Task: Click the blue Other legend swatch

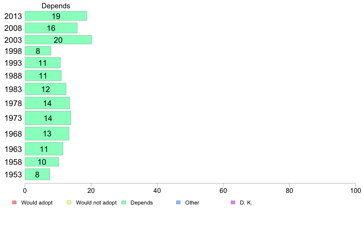Action: tap(178, 202)
